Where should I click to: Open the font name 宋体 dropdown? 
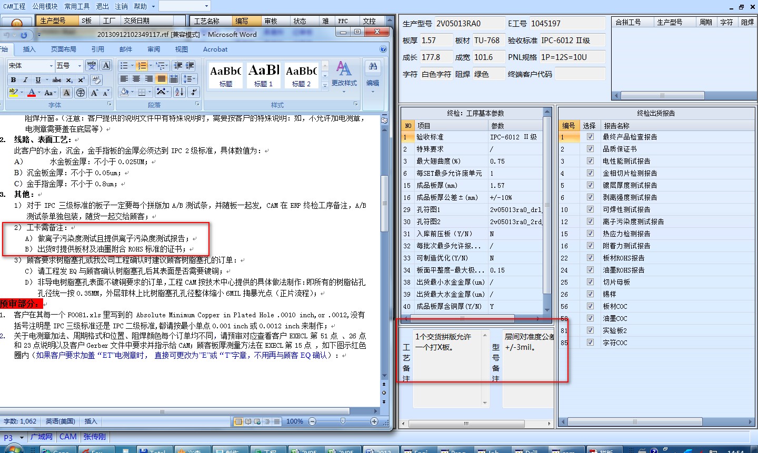pyautogui.click(x=51, y=66)
